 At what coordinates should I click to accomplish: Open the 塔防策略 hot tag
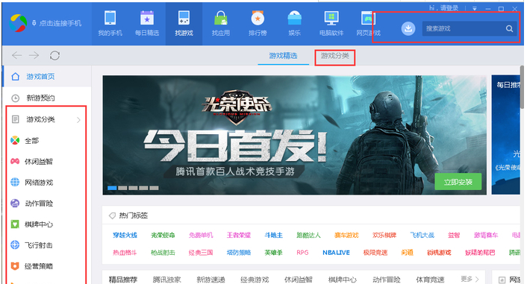click(x=239, y=253)
